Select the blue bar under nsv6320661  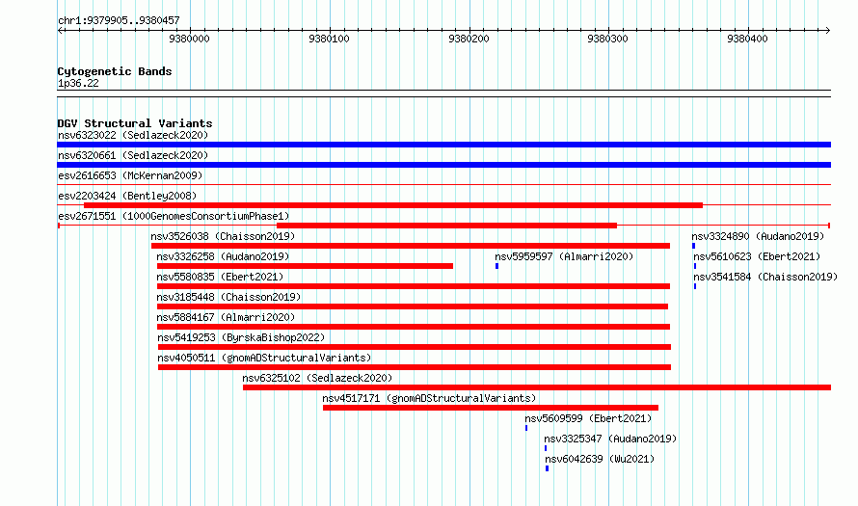(x=443, y=165)
